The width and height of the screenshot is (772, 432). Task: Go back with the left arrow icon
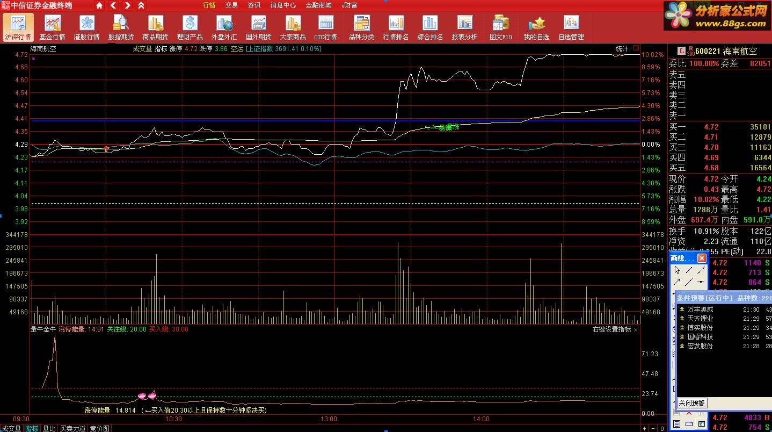[113, 5]
